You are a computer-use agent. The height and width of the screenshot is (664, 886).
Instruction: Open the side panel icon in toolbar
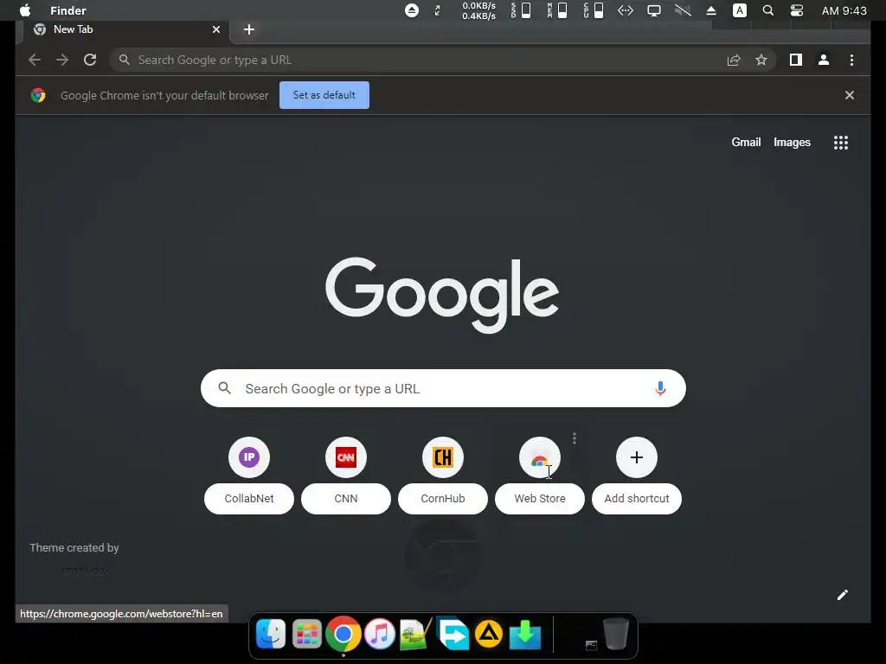point(796,60)
